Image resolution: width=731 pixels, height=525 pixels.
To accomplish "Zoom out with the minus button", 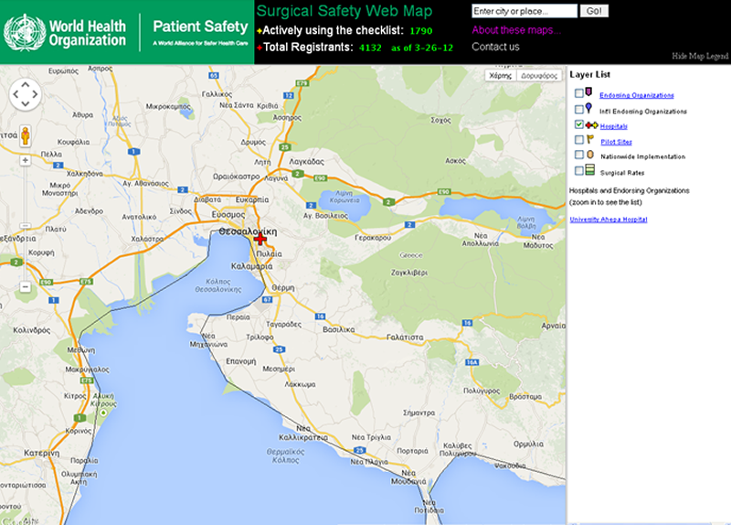I will coord(26,286).
